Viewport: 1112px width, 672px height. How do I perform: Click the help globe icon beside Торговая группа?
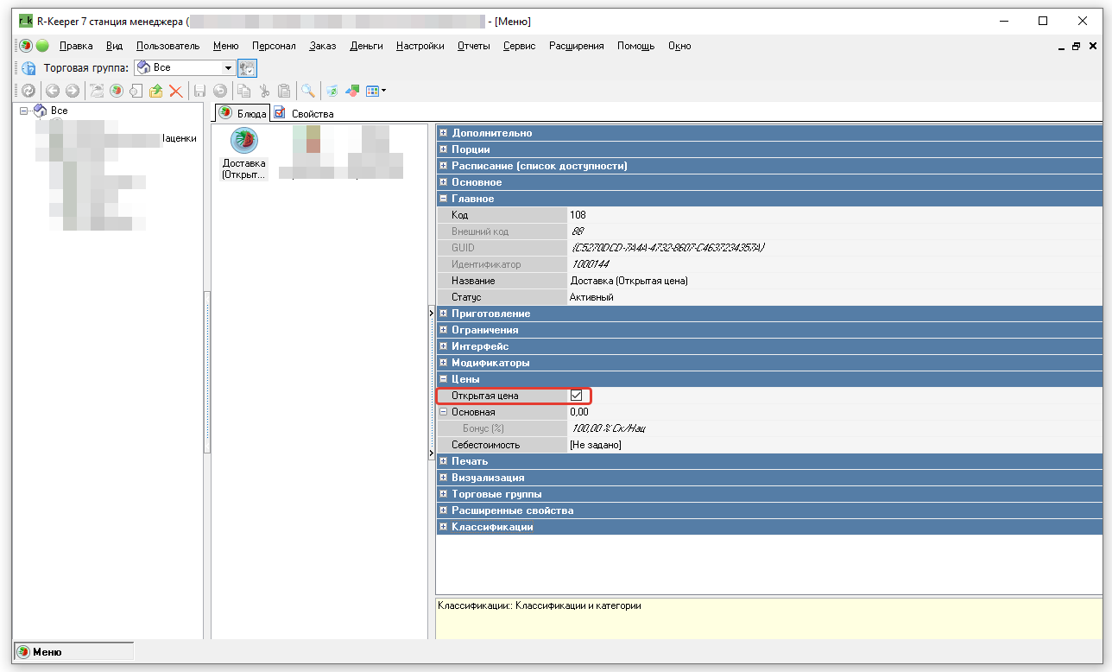point(28,68)
